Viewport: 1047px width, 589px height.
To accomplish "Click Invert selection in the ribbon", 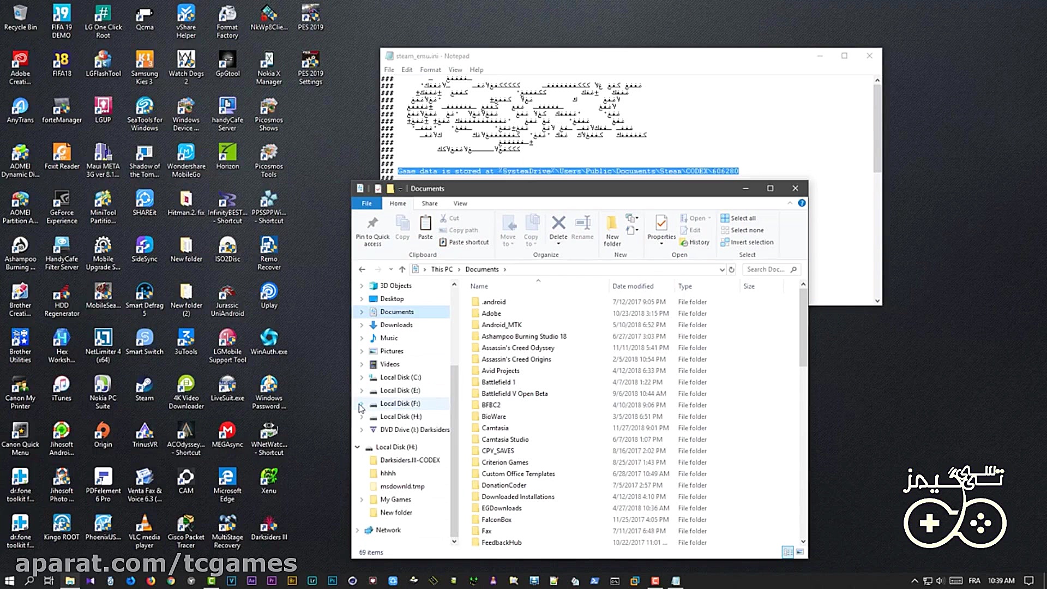I will (x=751, y=242).
